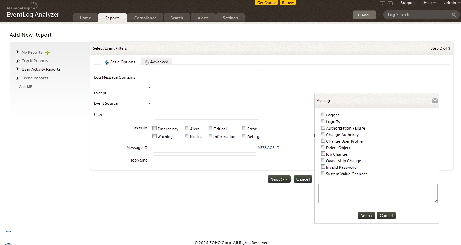Select the Advanced radio option
The height and width of the screenshot is (245, 461).
click(147, 63)
